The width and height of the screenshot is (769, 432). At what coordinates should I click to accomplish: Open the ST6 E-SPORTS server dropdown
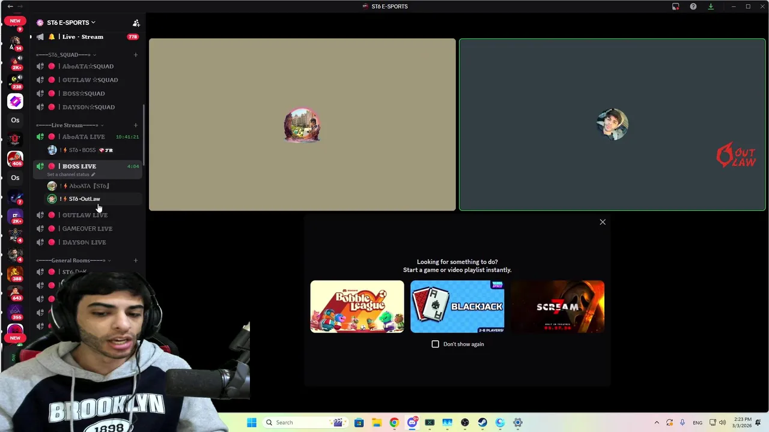tap(71, 23)
